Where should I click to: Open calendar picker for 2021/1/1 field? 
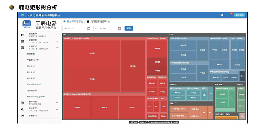point(89,28)
